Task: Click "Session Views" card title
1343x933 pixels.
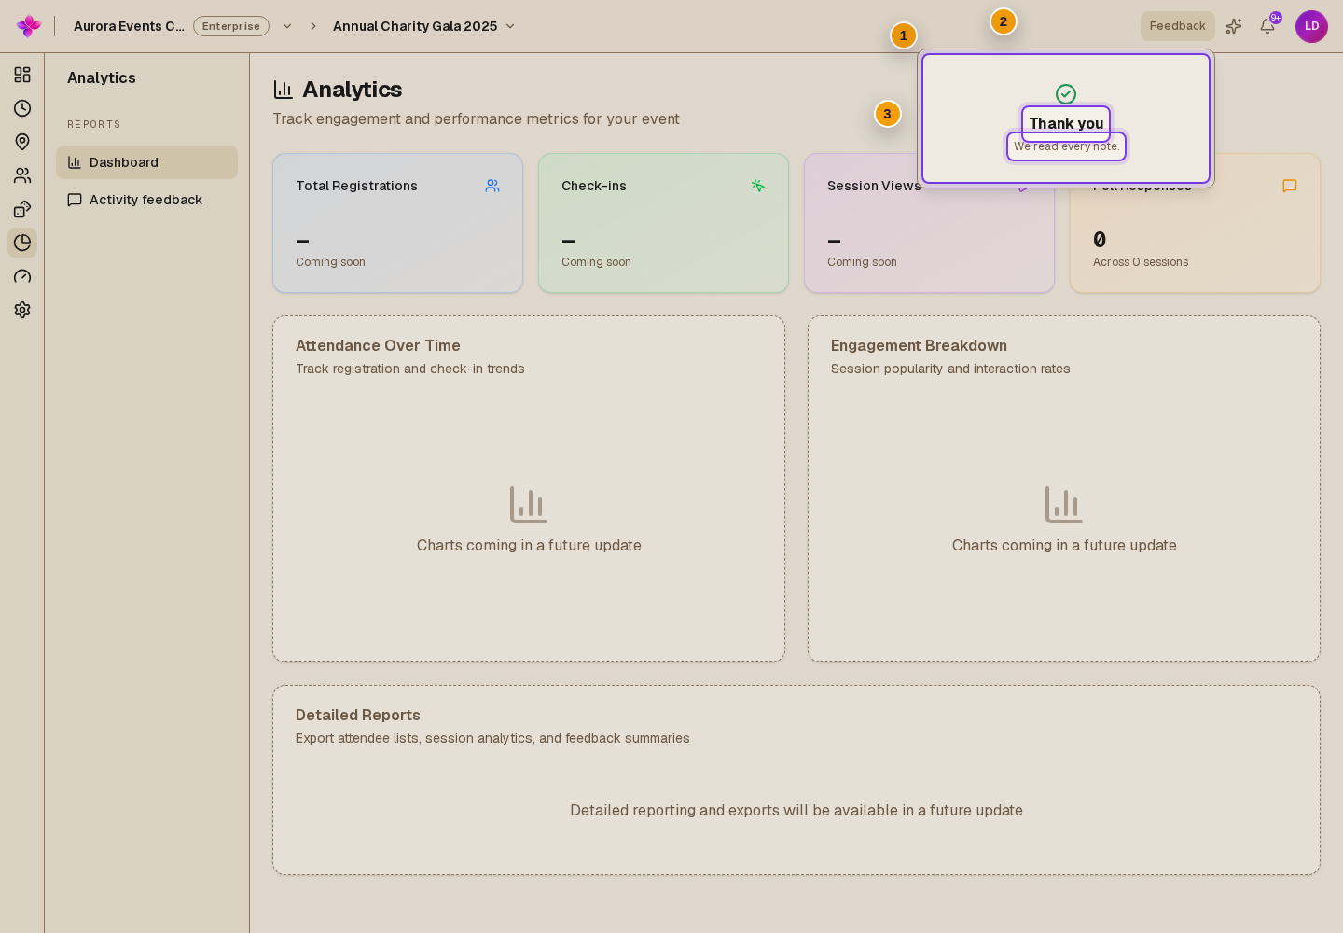Action: (x=874, y=186)
